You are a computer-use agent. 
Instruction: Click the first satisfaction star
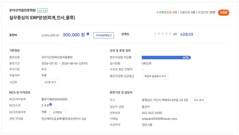tap(155, 34)
